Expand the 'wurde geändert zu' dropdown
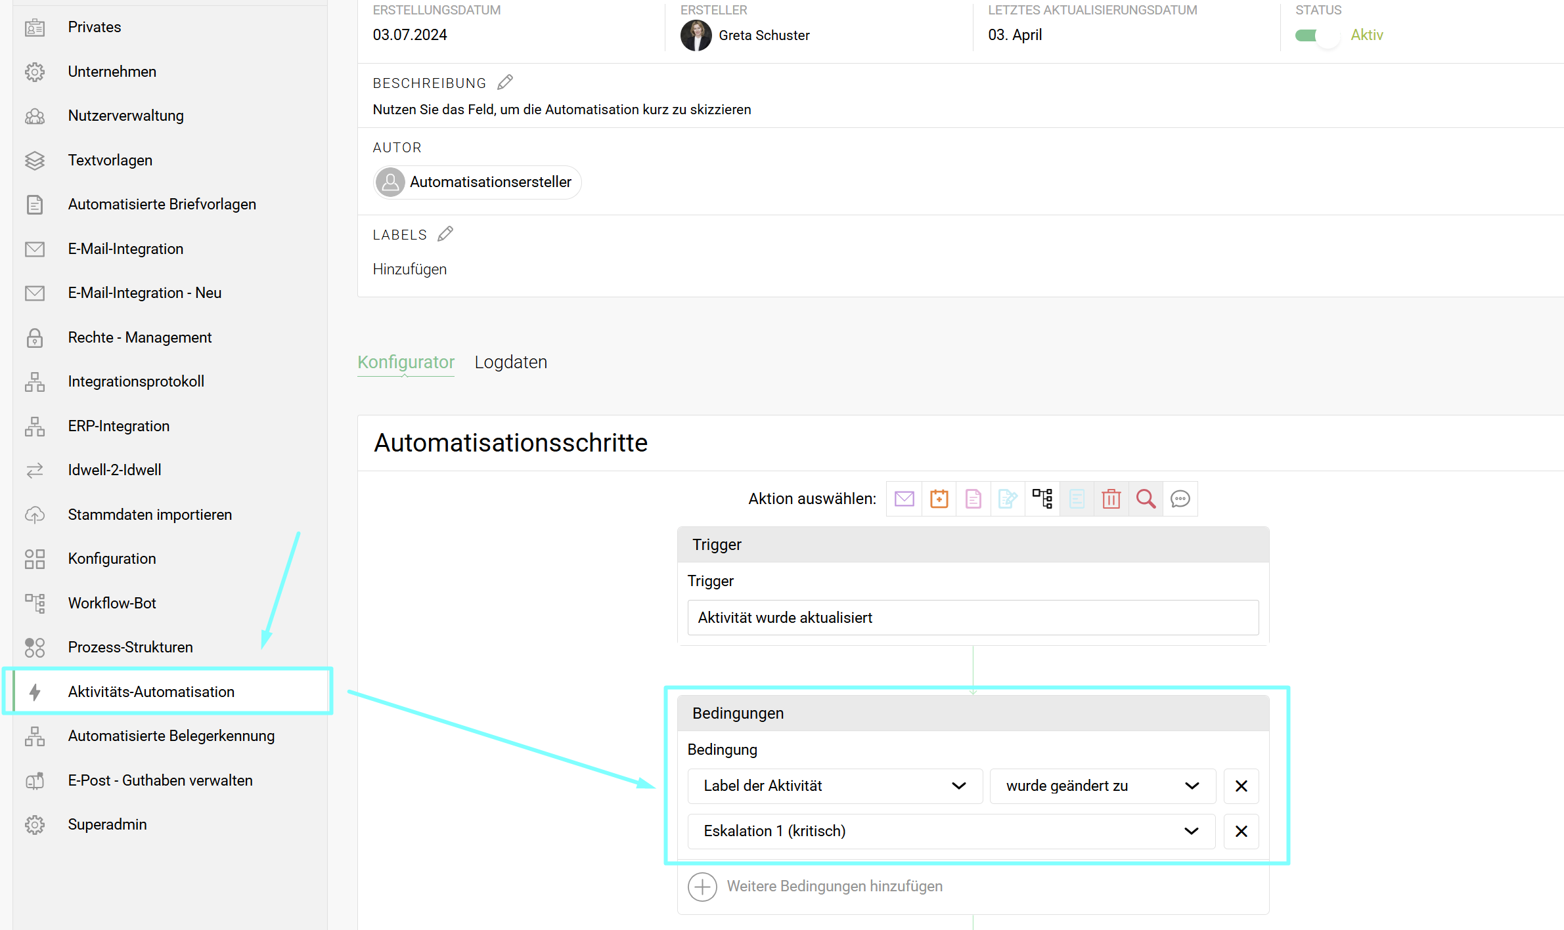1564x930 pixels. click(1102, 786)
